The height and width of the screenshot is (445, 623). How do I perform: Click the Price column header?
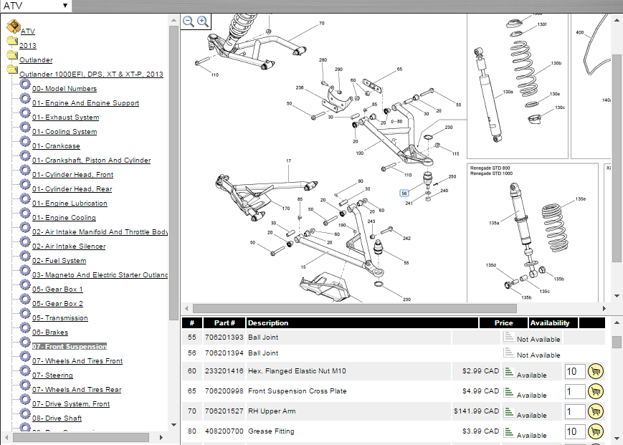coord(503,322)
